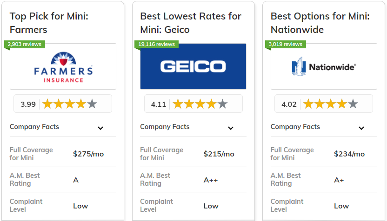Image resolution: width=387 pixels, height=221 pixels.
Task: Open the 2,903 reviews badge
Action: (x=25, y=45)
